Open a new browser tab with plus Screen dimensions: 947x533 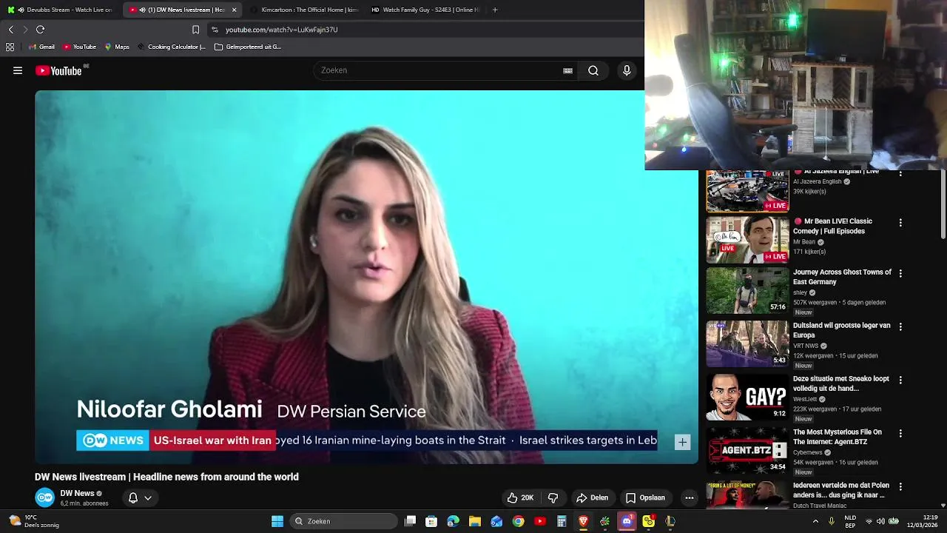495,10
